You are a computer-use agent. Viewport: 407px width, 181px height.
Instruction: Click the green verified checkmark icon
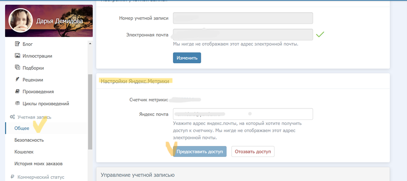pyautogui.click(x=320, y=34)
